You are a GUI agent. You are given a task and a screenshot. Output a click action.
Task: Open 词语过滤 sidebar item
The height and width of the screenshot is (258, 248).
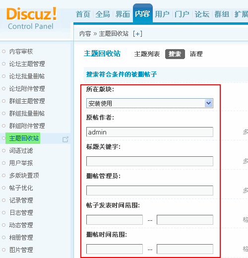coord(21,151)
